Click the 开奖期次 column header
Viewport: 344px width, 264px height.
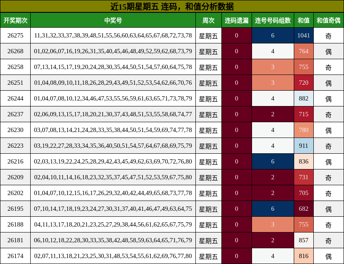tap(15, 20)
